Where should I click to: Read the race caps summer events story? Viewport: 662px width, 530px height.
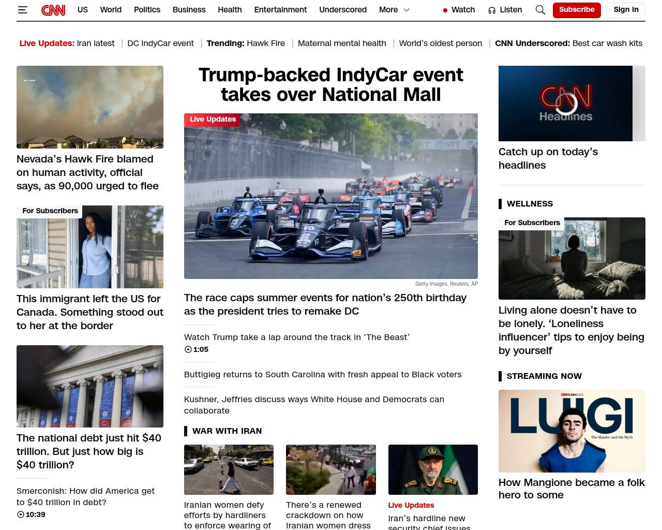point(325,304)
